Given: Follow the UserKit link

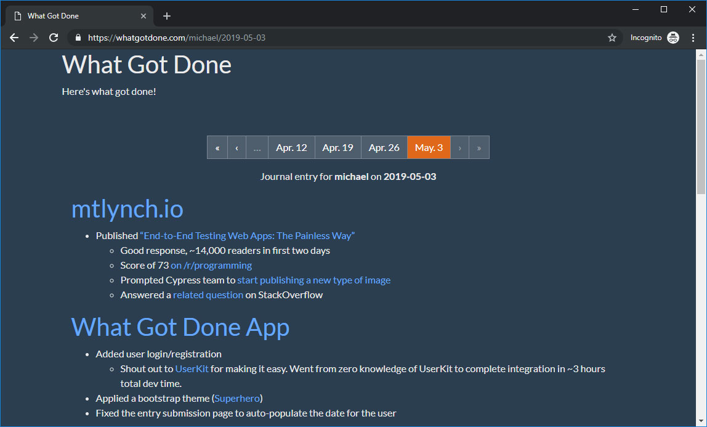Looking at the screenshot, I should [192, 369].
